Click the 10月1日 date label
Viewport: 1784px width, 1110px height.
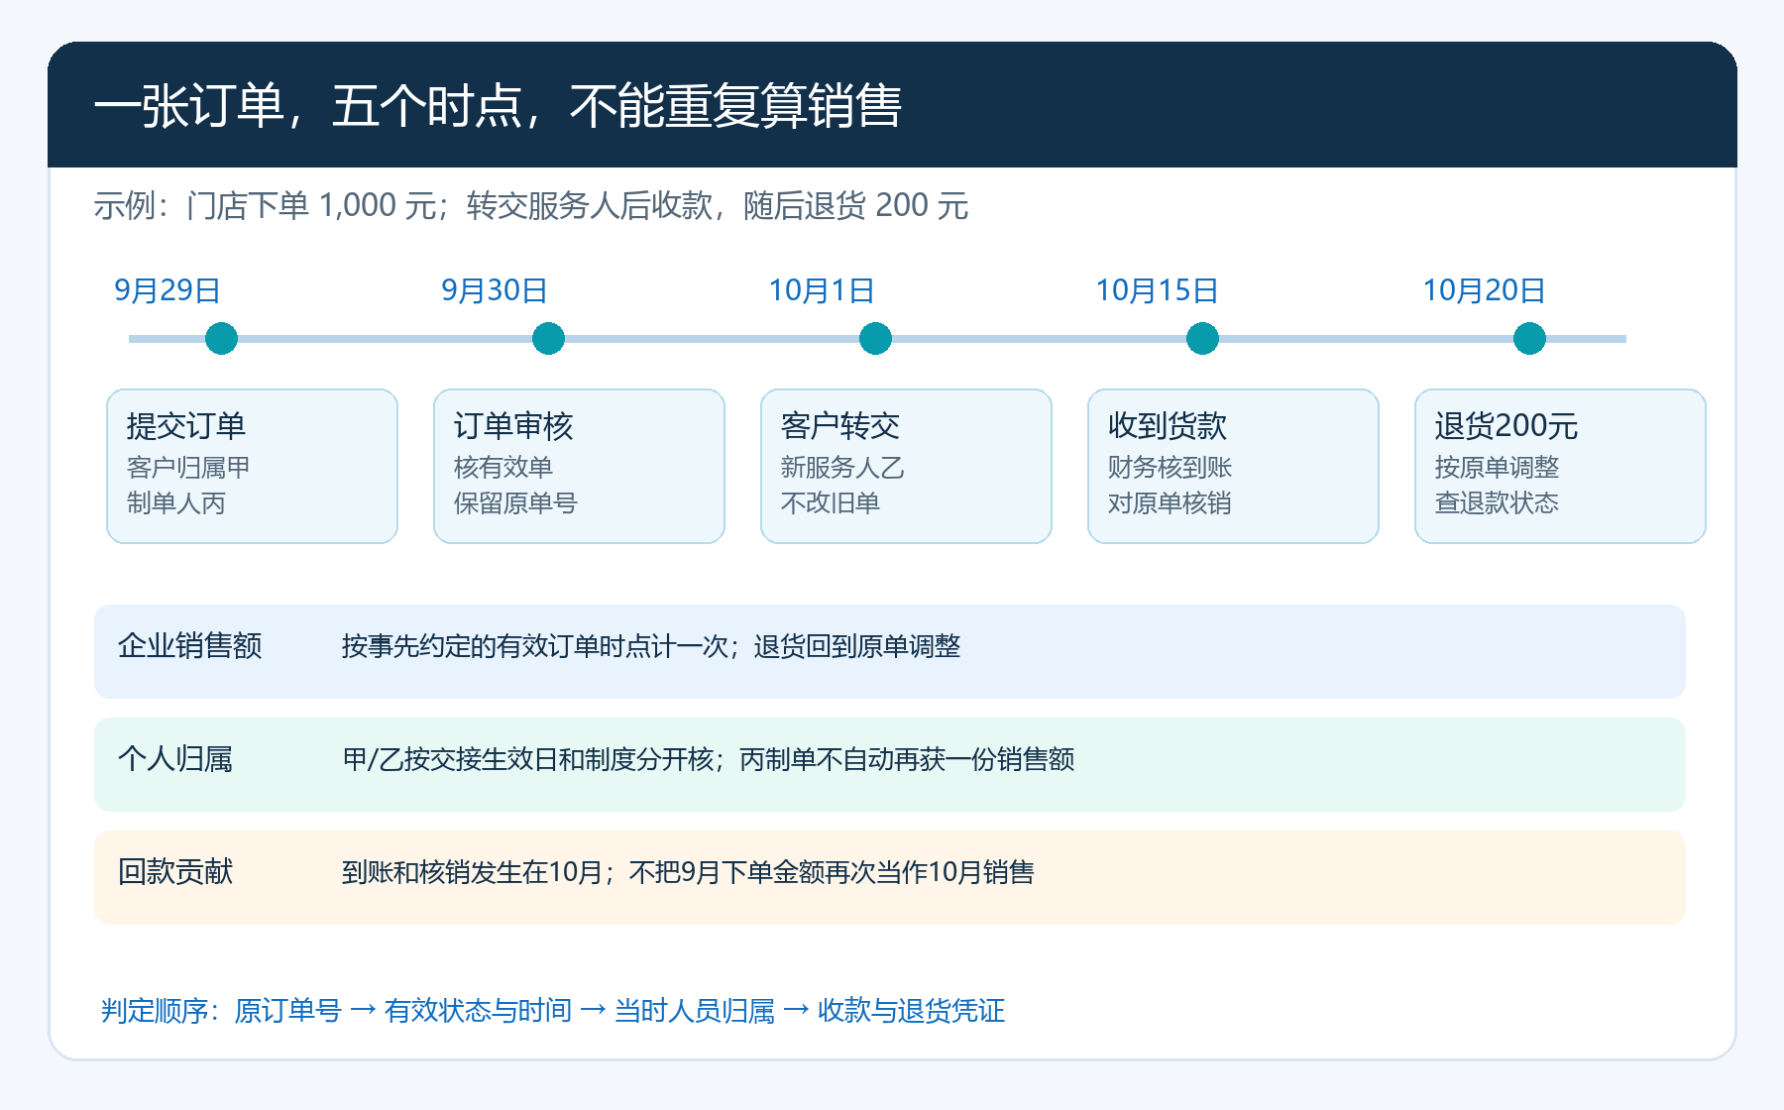[x=822, y=290]
